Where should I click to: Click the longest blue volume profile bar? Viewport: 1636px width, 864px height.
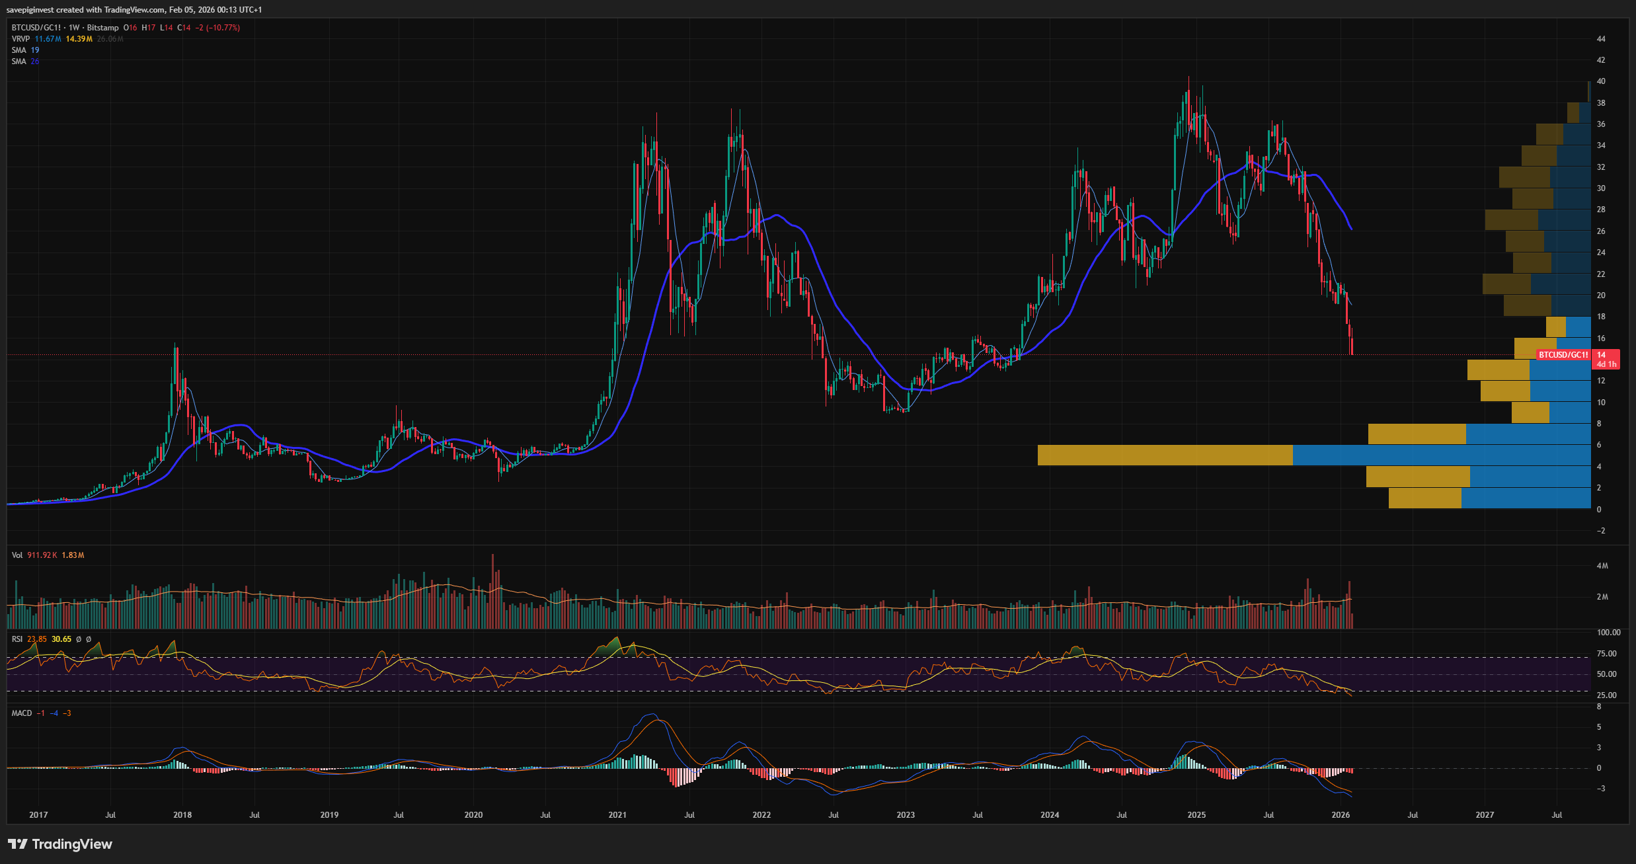click(1441, 455)
